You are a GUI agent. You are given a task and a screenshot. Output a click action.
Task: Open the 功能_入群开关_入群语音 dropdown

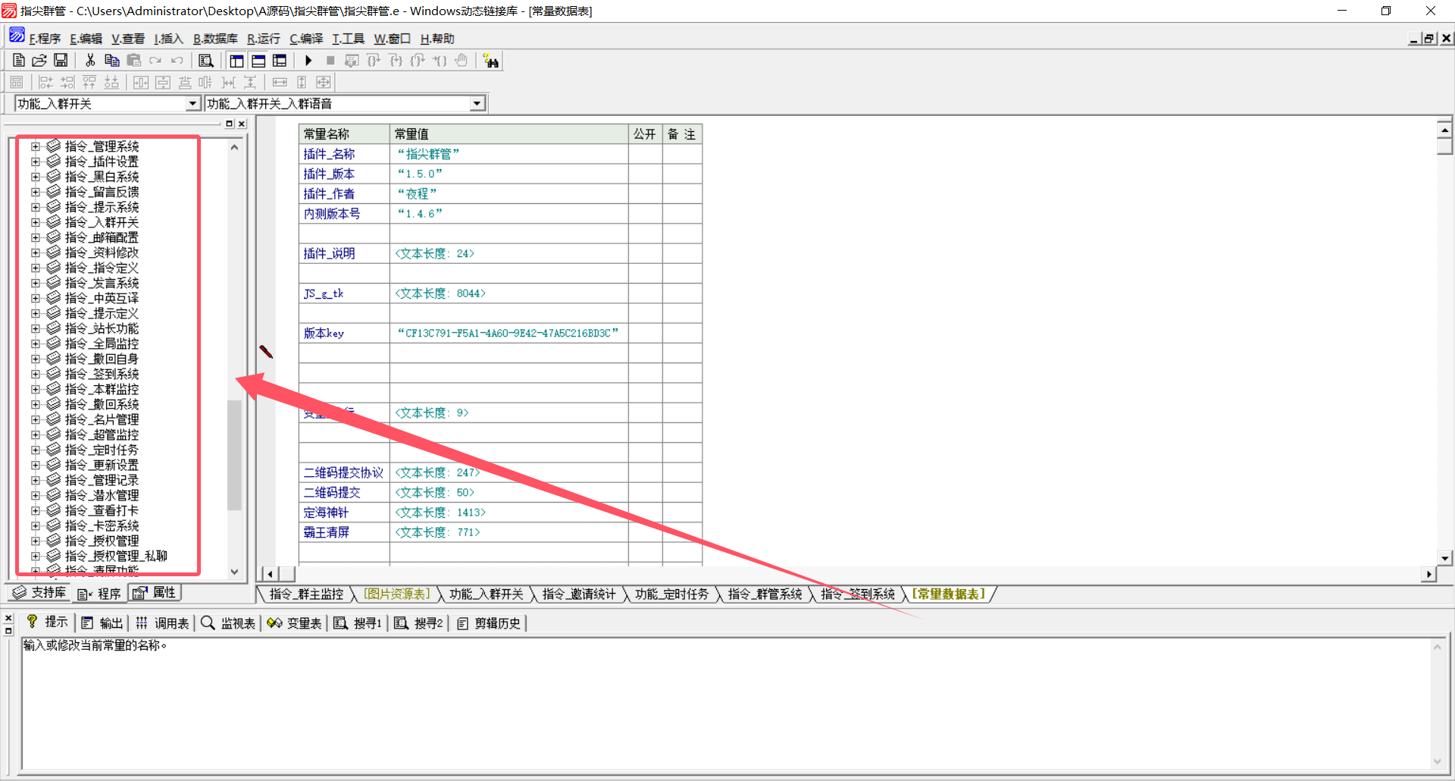tap(477, 104)
